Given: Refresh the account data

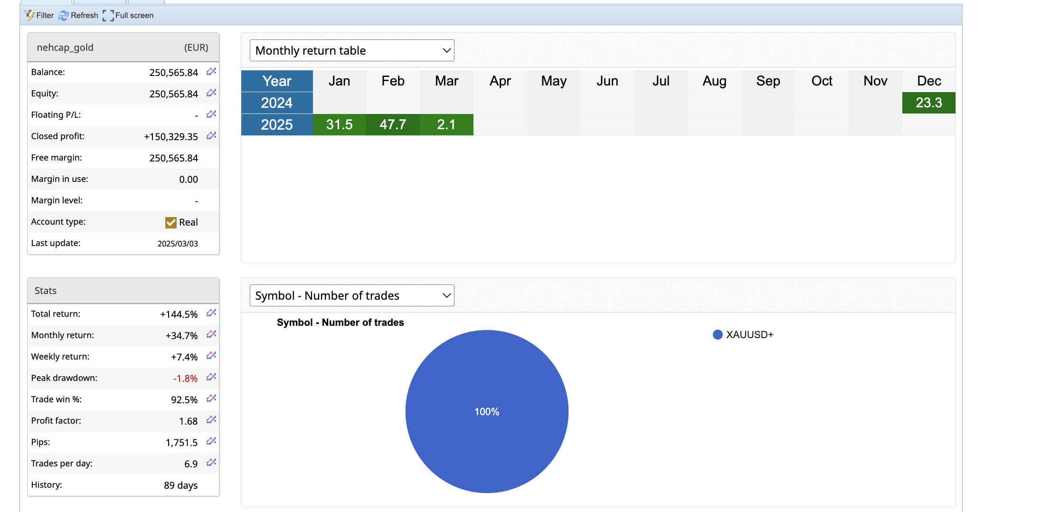Looking at the screenshot, I should point(78,15).
